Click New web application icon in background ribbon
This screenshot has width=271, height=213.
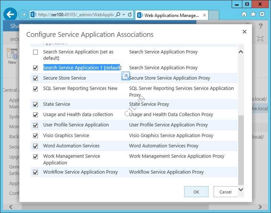12,56
